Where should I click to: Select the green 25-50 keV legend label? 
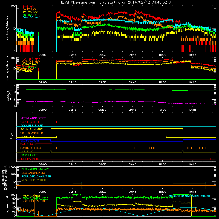[30, 15]
